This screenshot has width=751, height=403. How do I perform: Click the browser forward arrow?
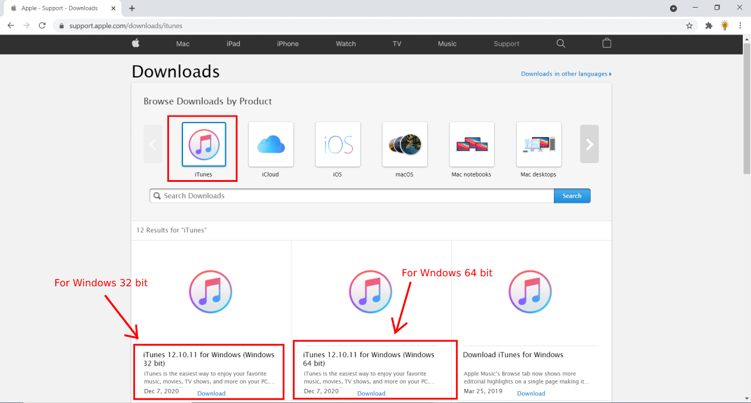[26, 26]
